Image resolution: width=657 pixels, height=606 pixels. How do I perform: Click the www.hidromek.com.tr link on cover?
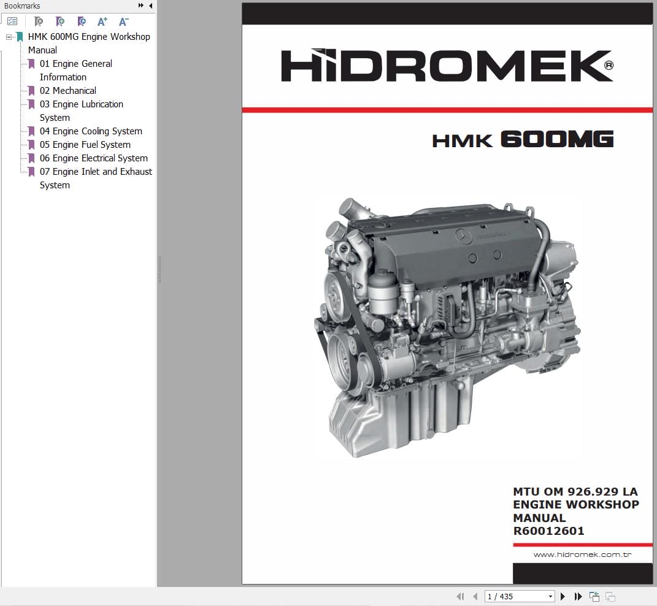(582, 554)
